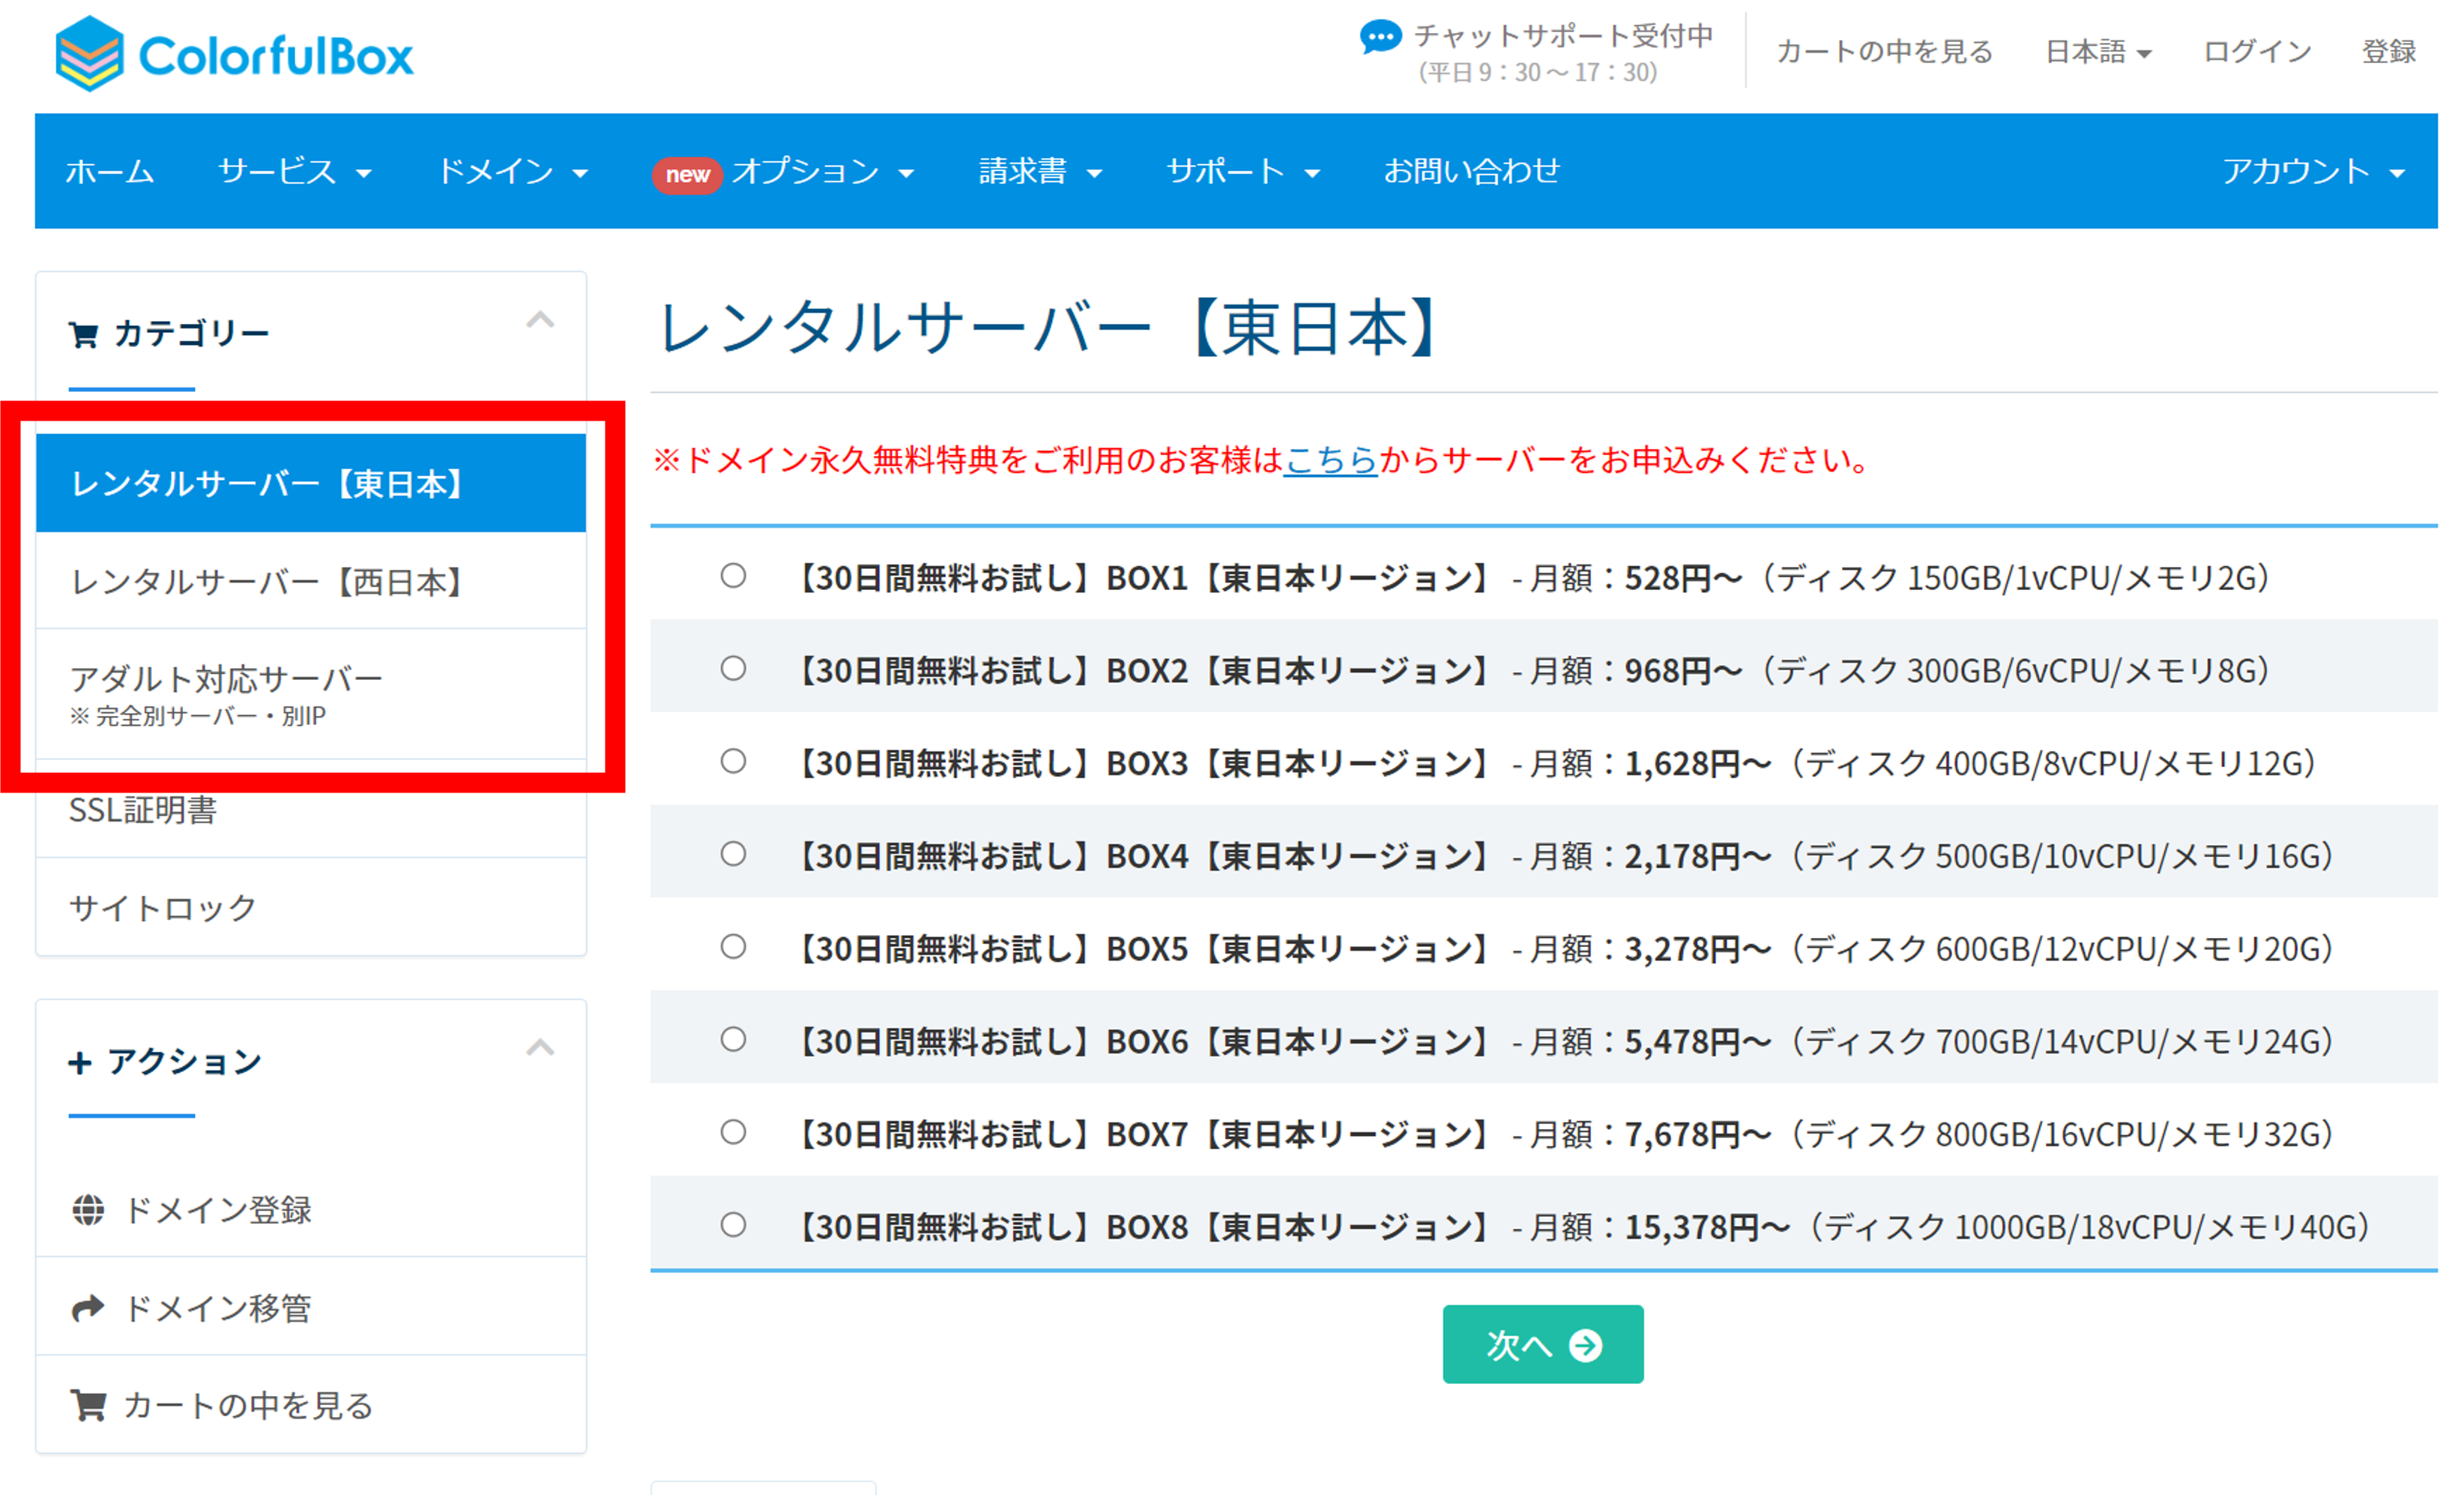Click the share arrow icon next to ドメイン移管
Screen dimensions: 2464x1495
(x=88, y=1308)
